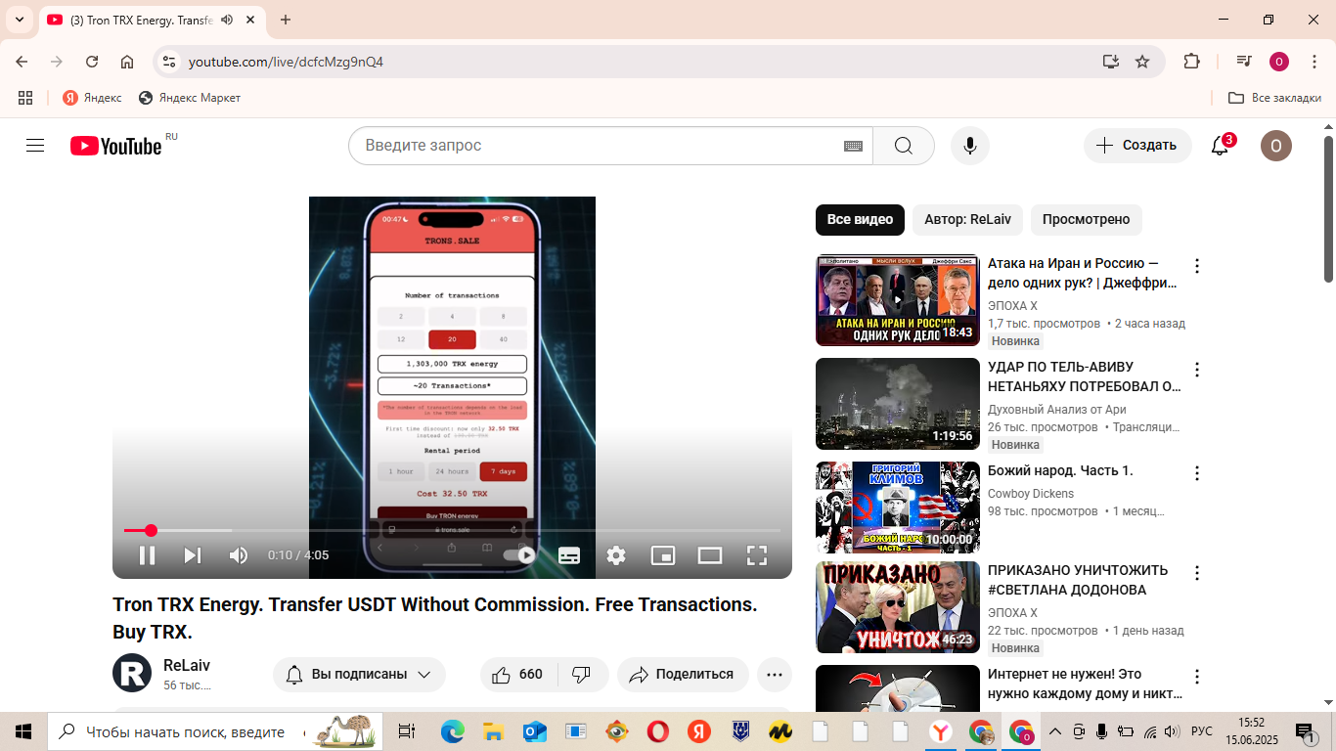Image resolution: width=1336 pixels, height=751 pixels.
Task: Open the ПРИКАЗАНО УНИЧТОЖИТЬ video title
Action: [x=1078, y=580]
